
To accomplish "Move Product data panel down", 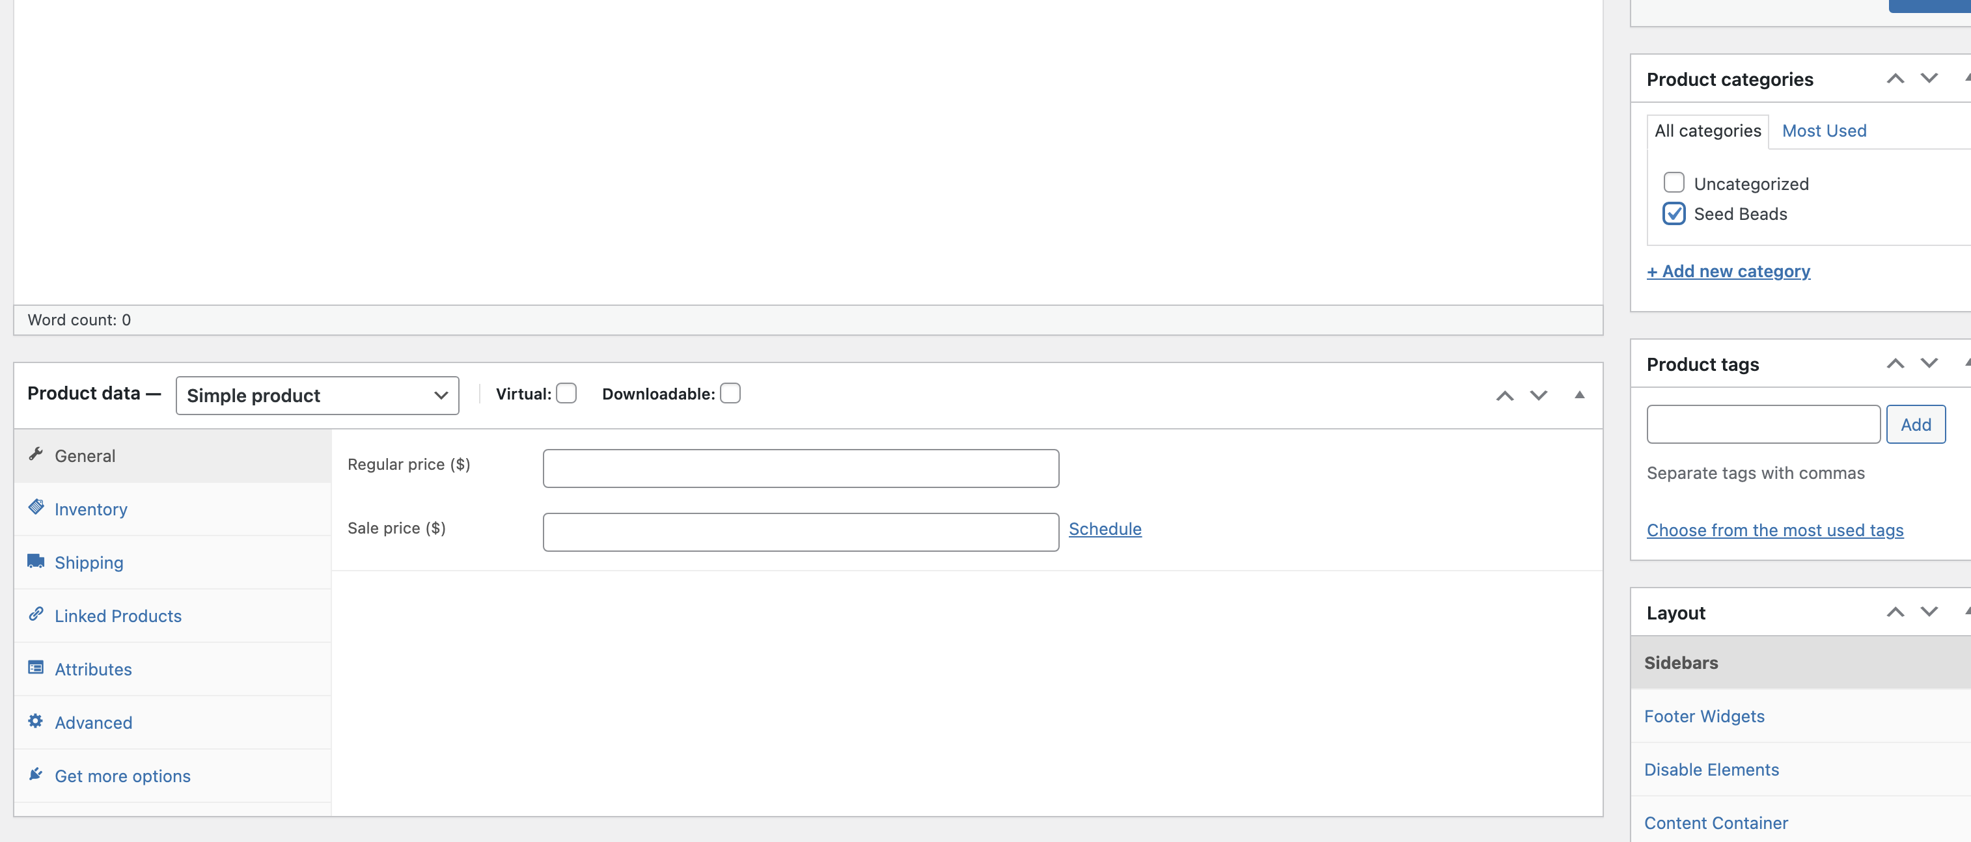I will pyautogui.click(x=1538, y=396).
